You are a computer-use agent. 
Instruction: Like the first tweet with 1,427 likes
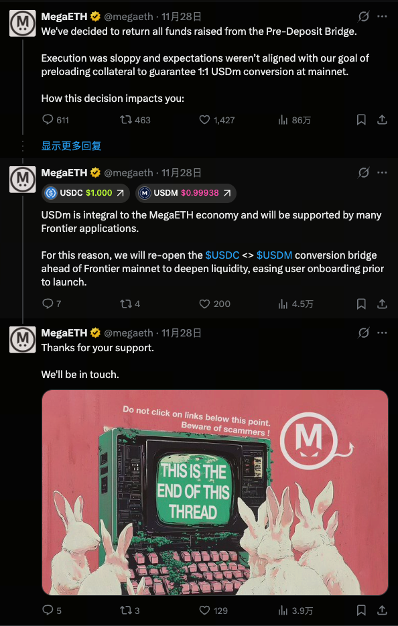(217, 120)
